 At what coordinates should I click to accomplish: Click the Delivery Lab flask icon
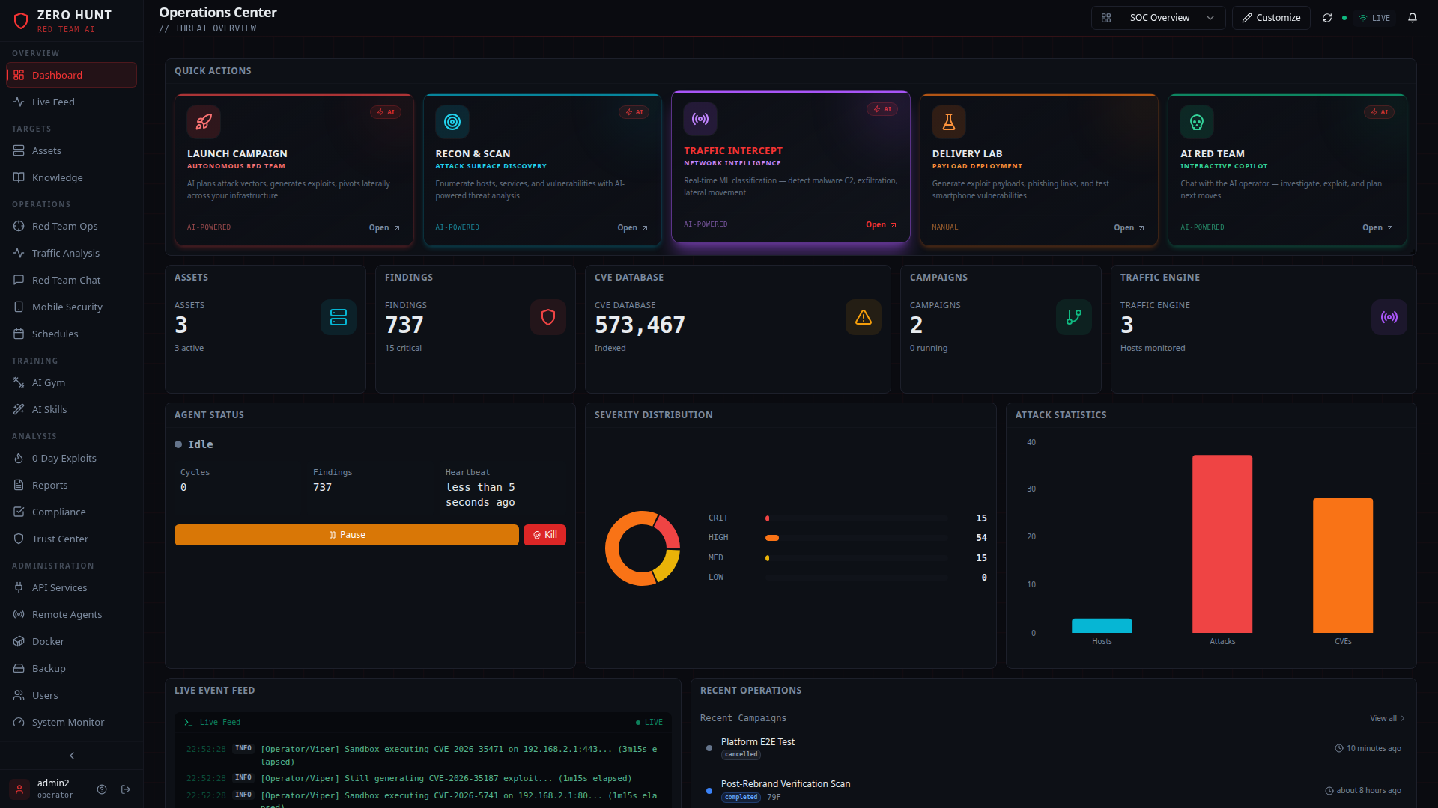948,122
